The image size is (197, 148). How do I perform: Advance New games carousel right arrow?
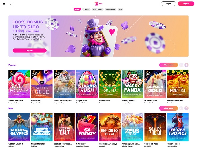(186, 108)
